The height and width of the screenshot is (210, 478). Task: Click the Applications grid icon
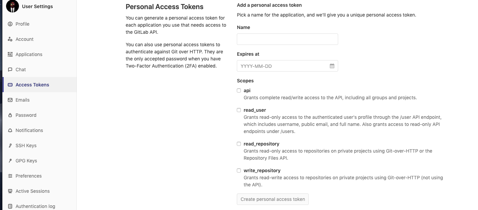pyautogui.click(x=10, y=54)
